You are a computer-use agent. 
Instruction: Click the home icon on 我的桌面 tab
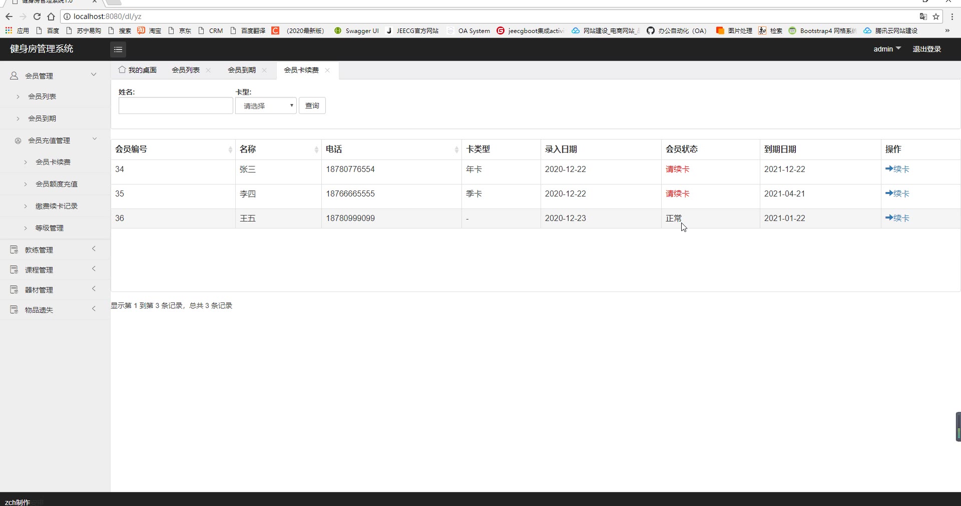click(x=122, y=69)
